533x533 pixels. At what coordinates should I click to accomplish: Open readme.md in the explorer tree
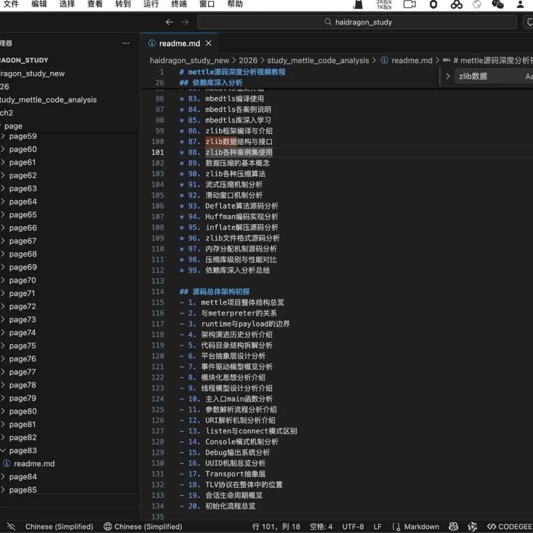(x=34, y=463)
